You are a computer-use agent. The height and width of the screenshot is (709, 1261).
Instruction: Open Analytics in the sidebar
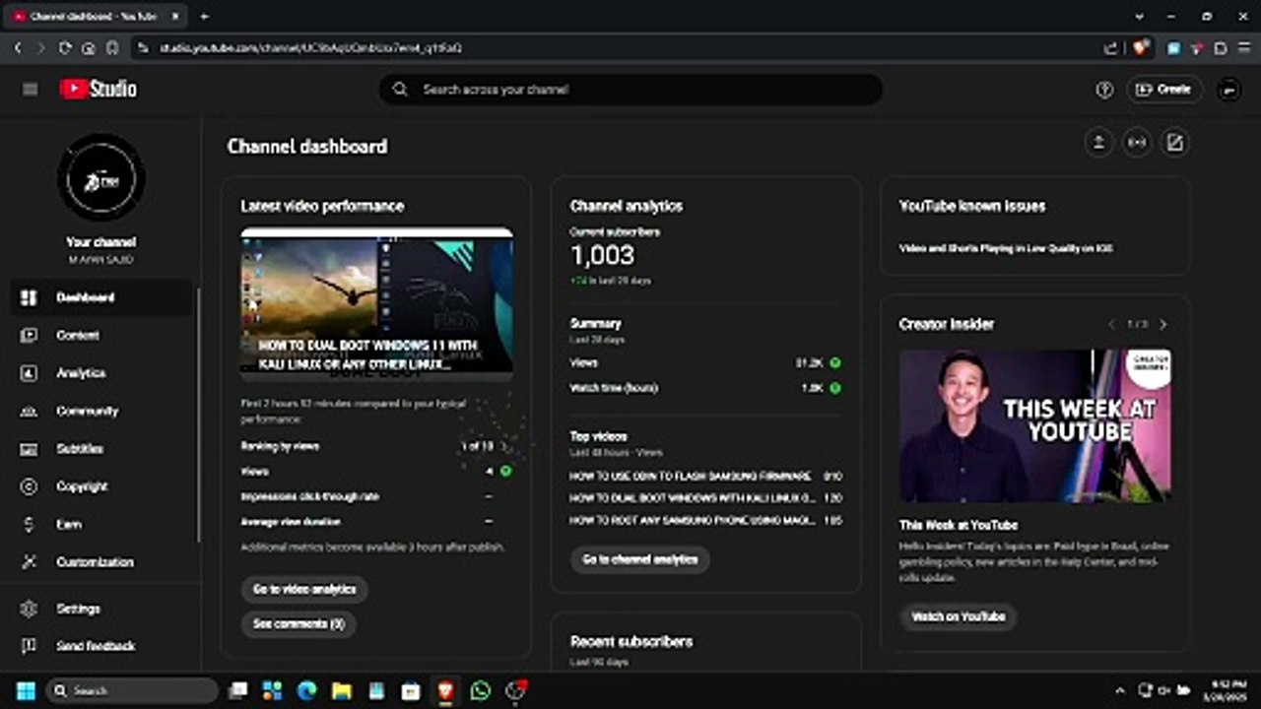101,373
